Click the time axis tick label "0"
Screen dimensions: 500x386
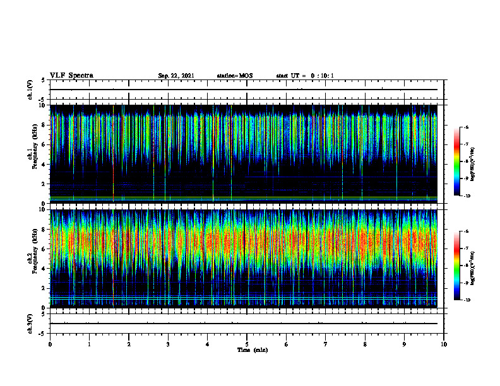point(50,344)
